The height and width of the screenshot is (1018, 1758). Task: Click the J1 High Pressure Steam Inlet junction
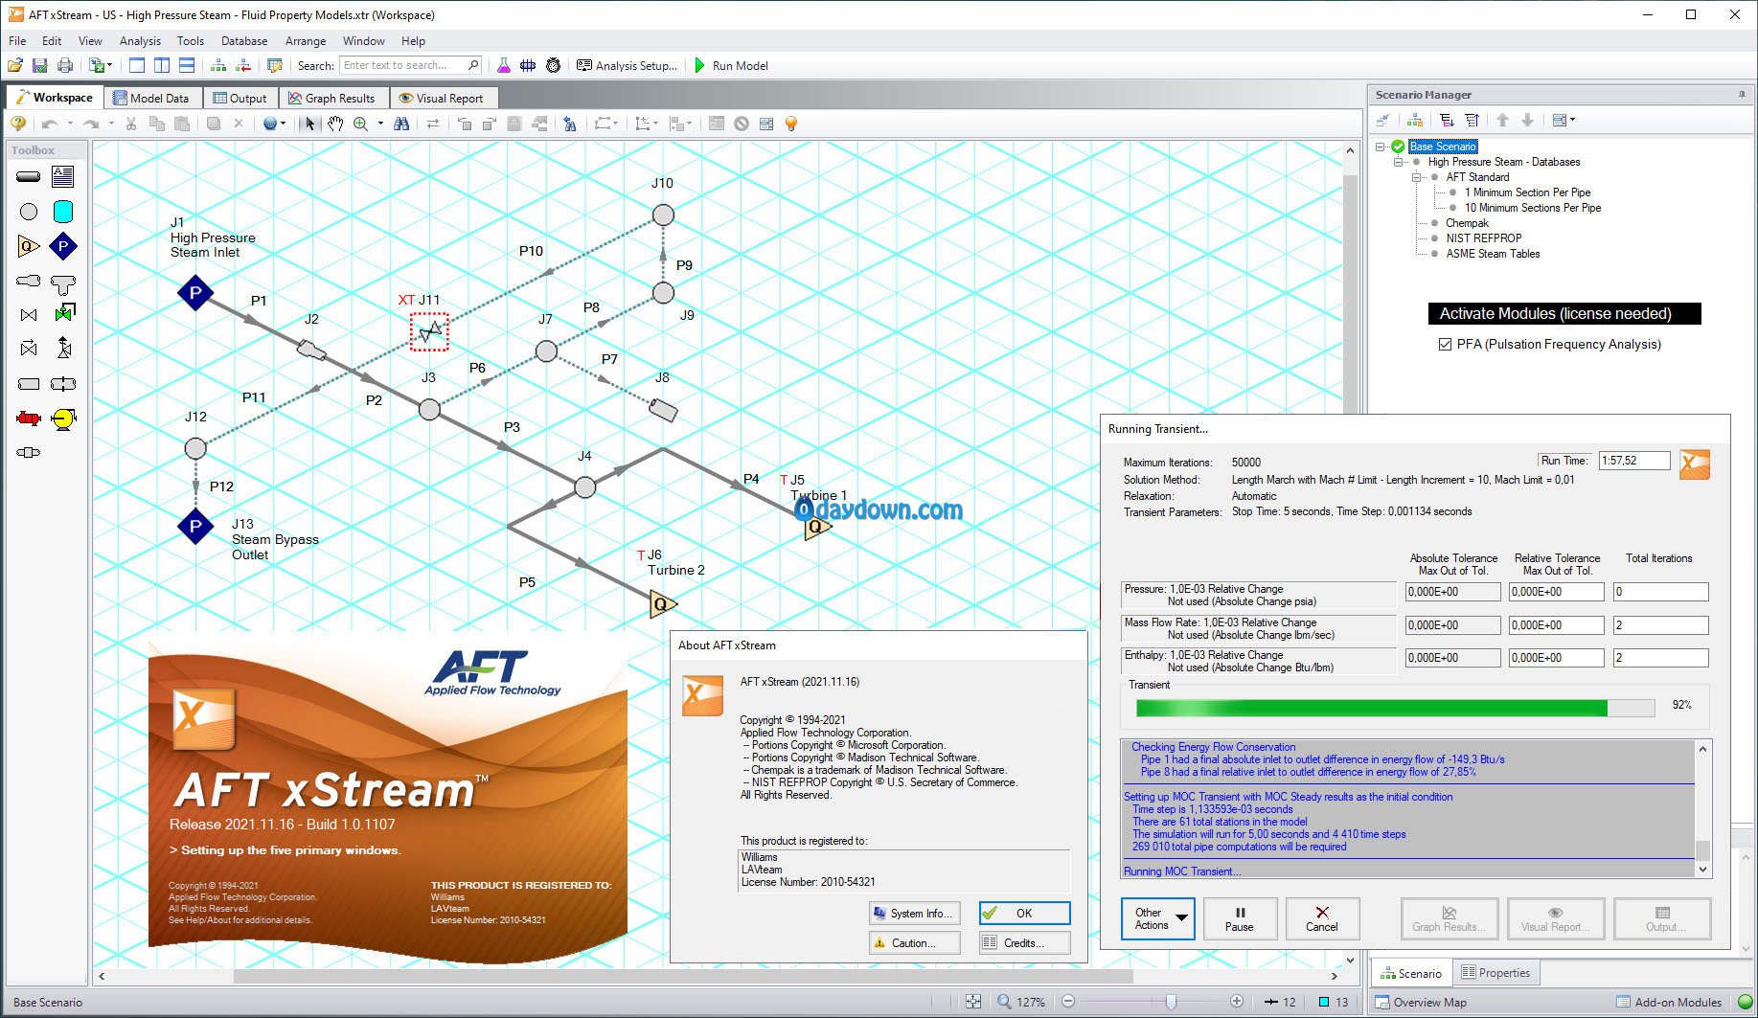(x=195, y=293)
